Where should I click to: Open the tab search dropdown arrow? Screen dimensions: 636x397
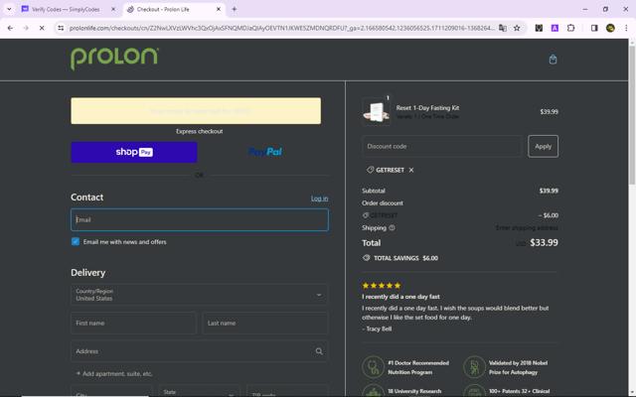pyautogui.click(x=9, y=9)
